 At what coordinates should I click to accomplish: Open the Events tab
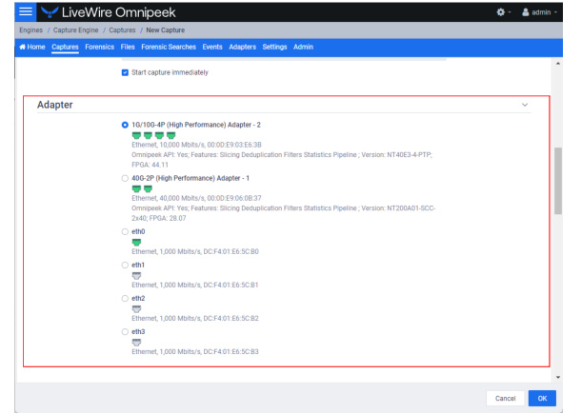click(x=212, y=47)
